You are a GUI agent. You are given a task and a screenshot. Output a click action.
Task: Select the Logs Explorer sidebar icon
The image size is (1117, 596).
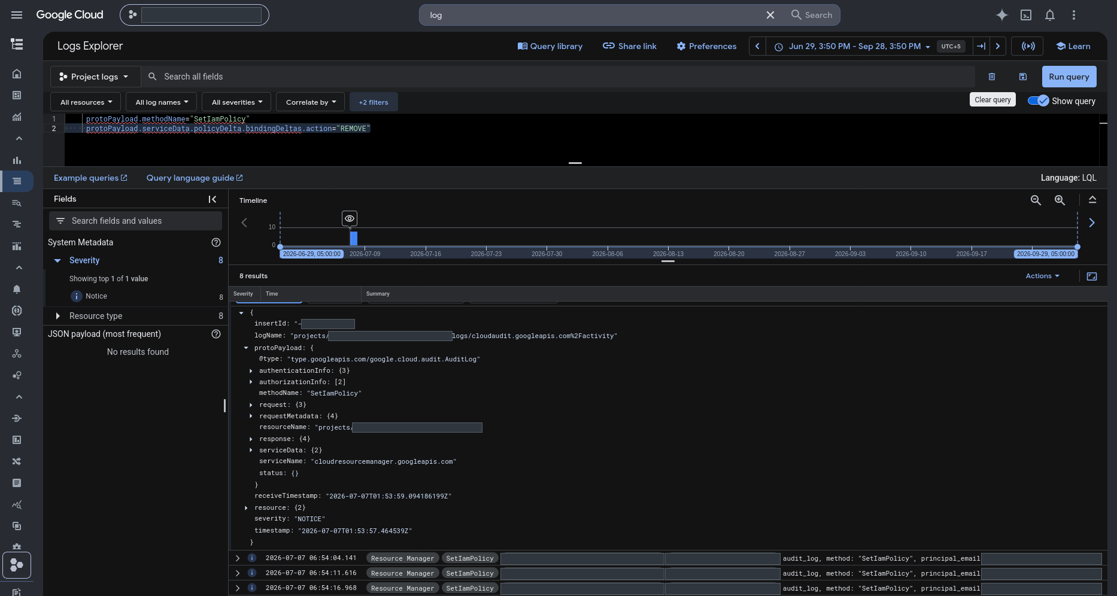click(17, 181)
